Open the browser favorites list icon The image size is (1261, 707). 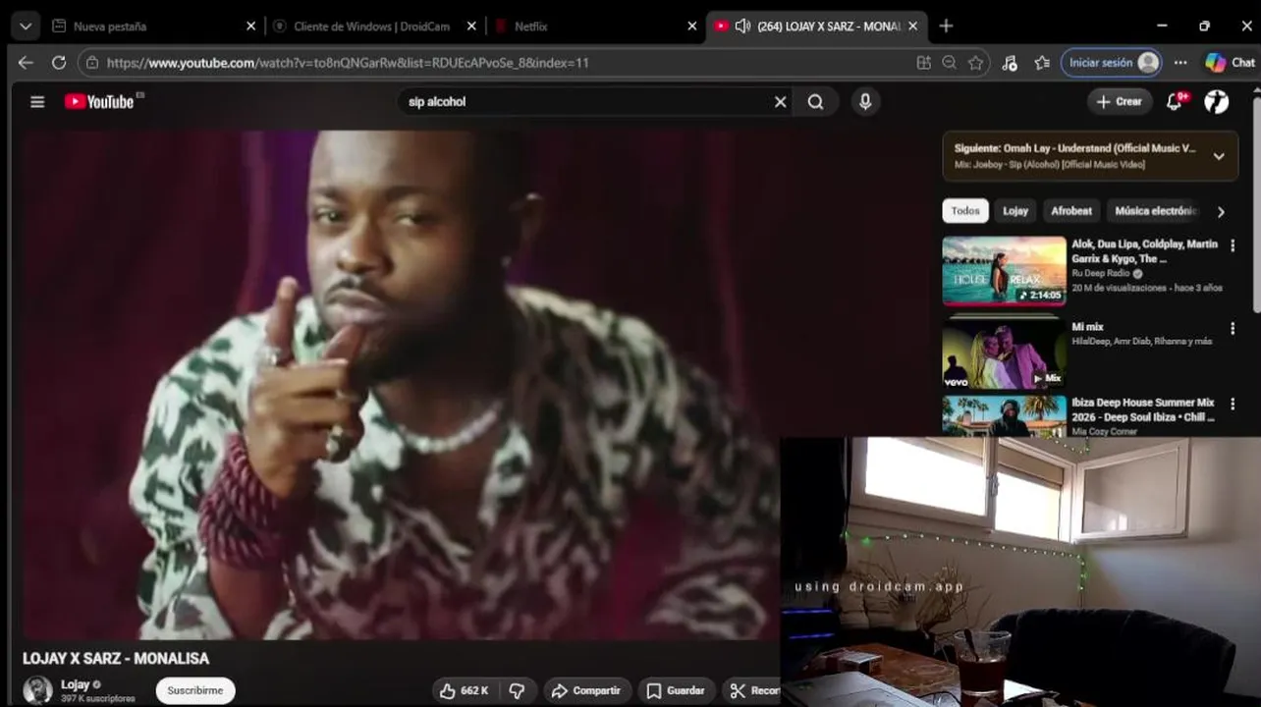1042,63
